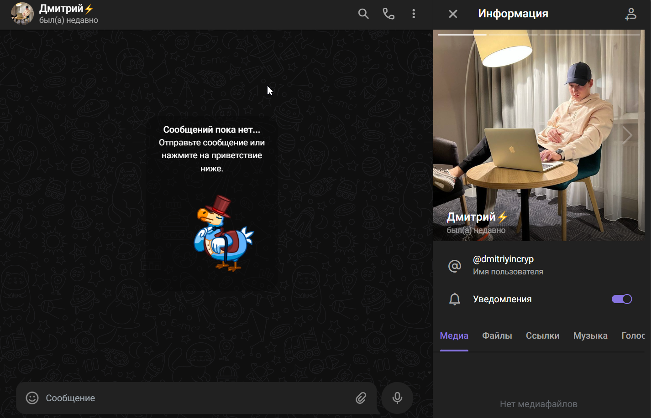
Task: Open the three-dot more options menu
Action: (414, 14)
